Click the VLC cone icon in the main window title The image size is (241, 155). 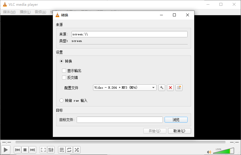5,5
